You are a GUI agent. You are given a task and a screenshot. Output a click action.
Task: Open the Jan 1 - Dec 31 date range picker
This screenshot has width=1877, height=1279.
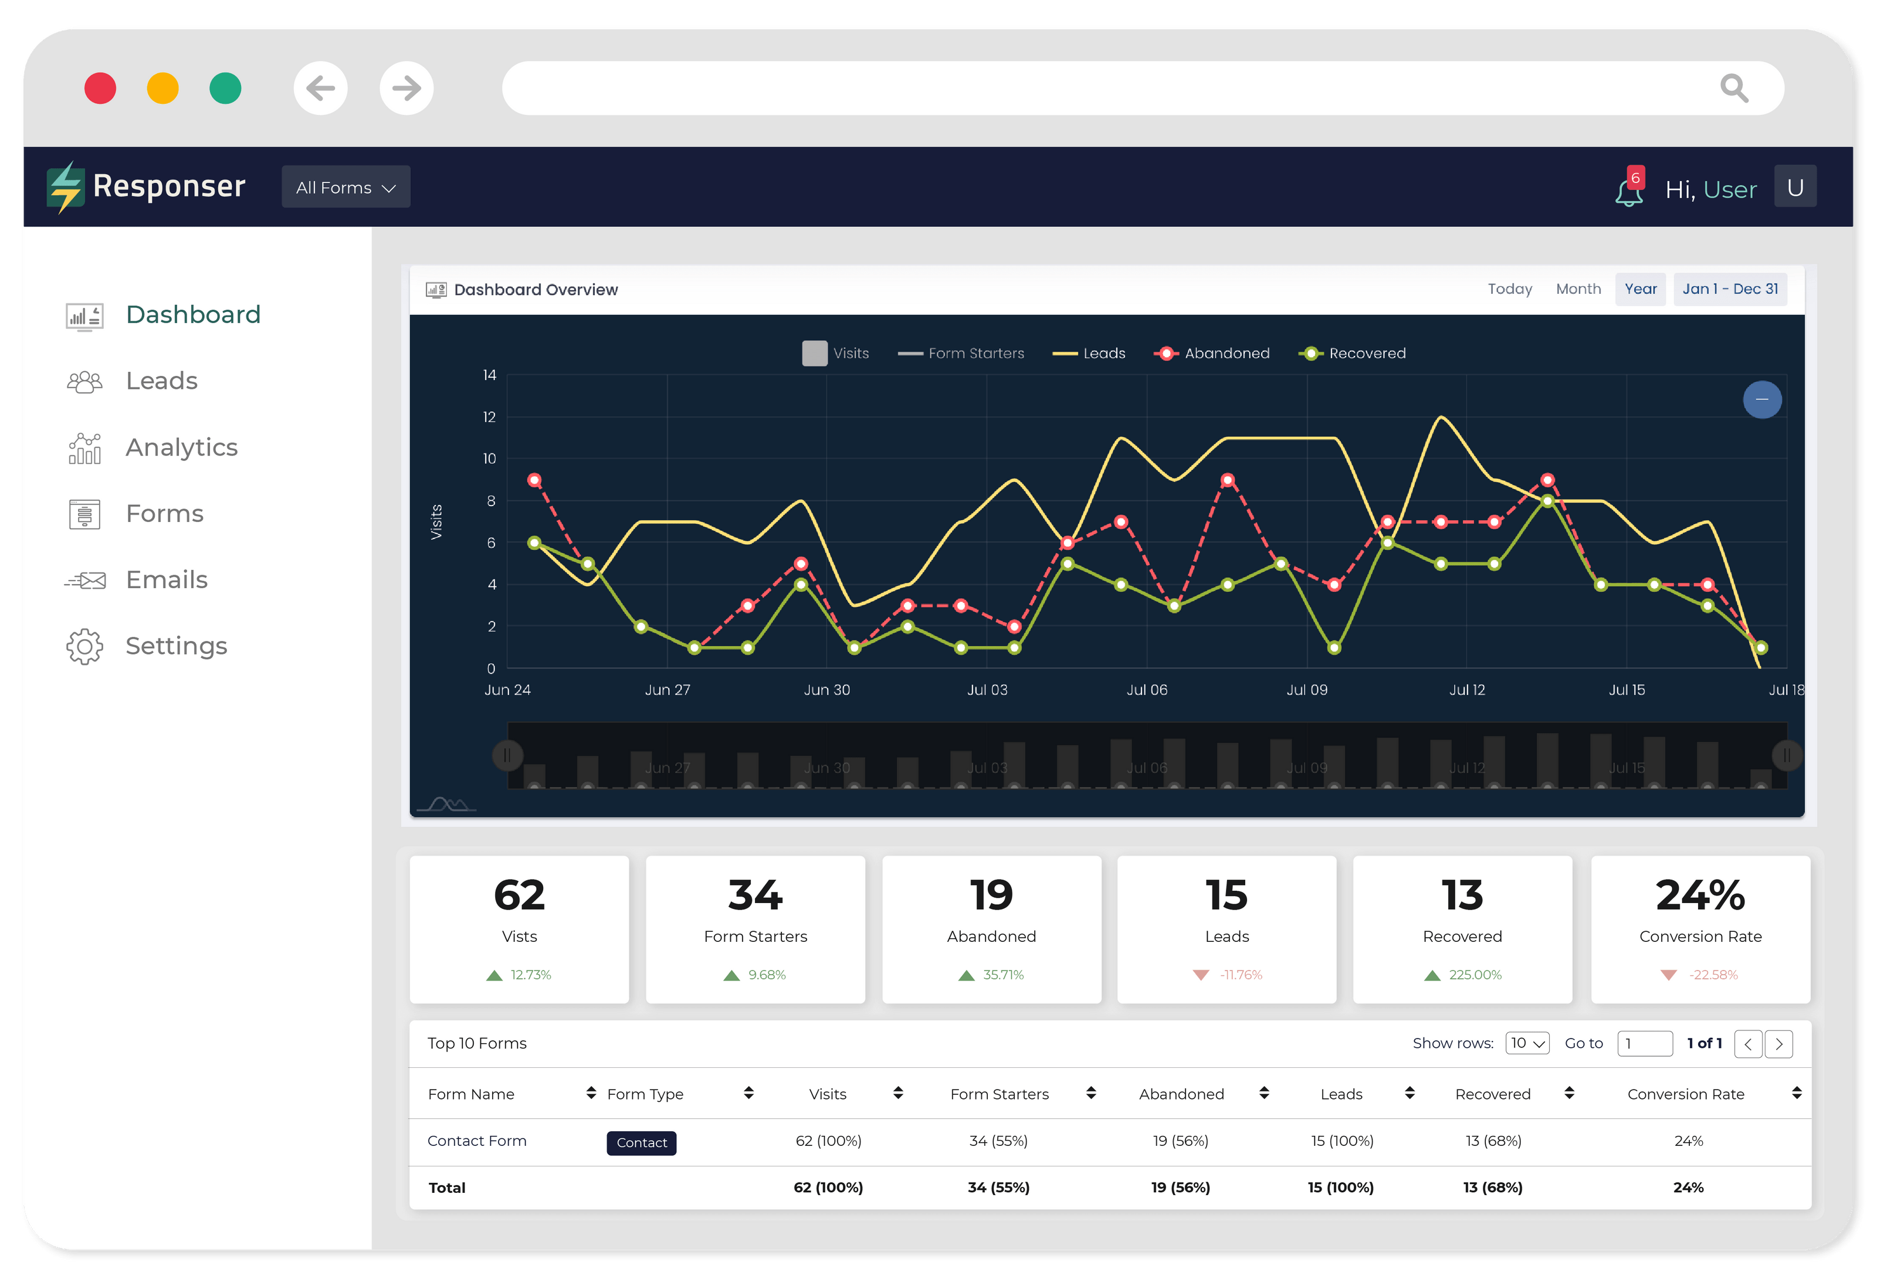[1730, 289]
